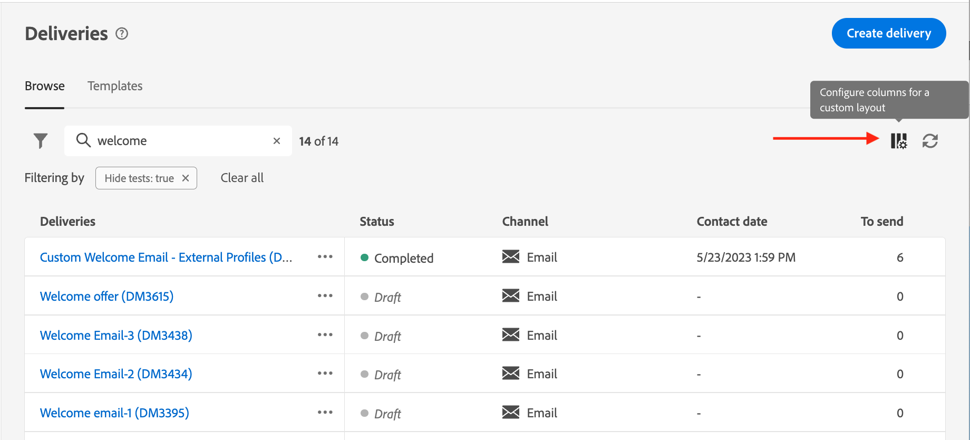
Task: Click the Contact date column header
Action: click(732, 222)
